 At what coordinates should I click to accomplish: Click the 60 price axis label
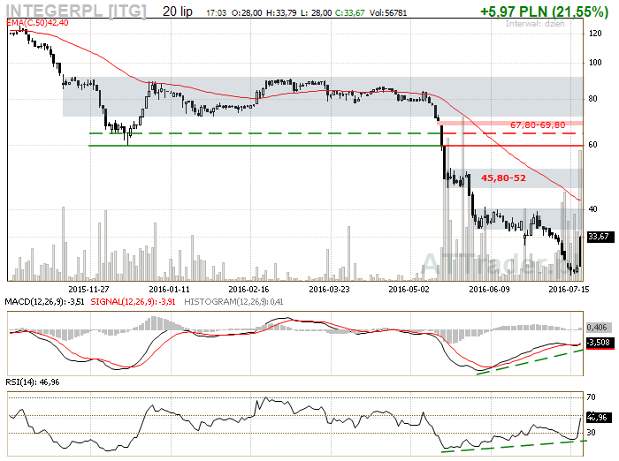[x=592, y=145]
